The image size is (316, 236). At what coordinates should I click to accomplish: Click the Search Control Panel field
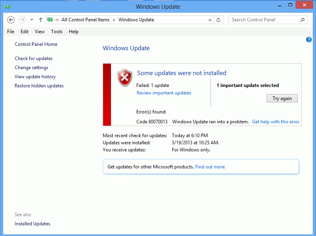(x=268, y=20)
